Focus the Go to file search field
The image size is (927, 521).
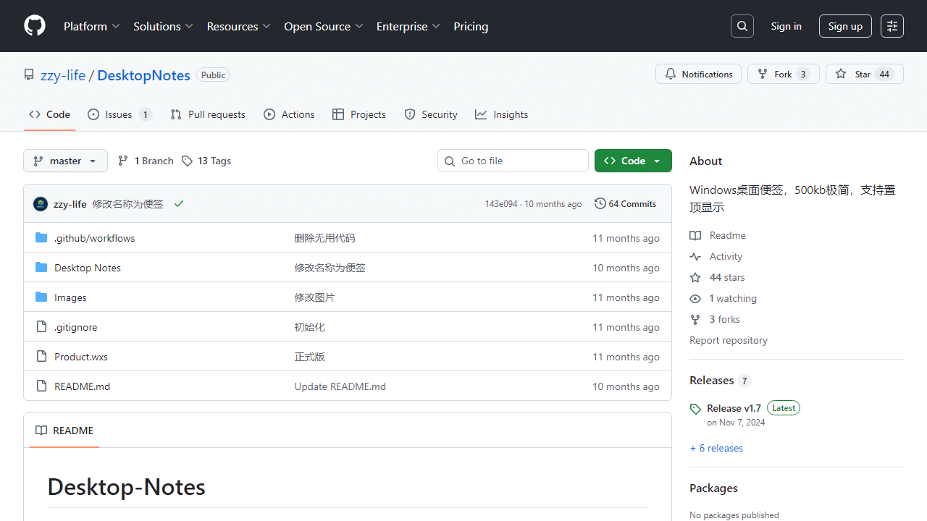click(x=513, y=161)
